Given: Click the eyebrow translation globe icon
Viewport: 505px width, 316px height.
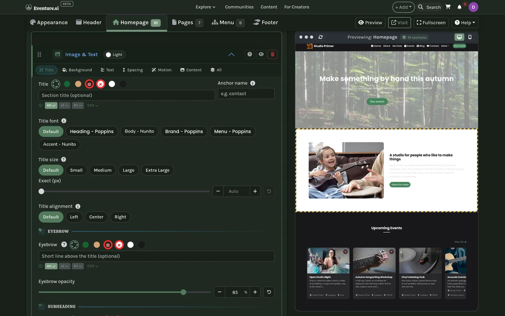Looking at the screenshot, I should click(x=41, y=266).
